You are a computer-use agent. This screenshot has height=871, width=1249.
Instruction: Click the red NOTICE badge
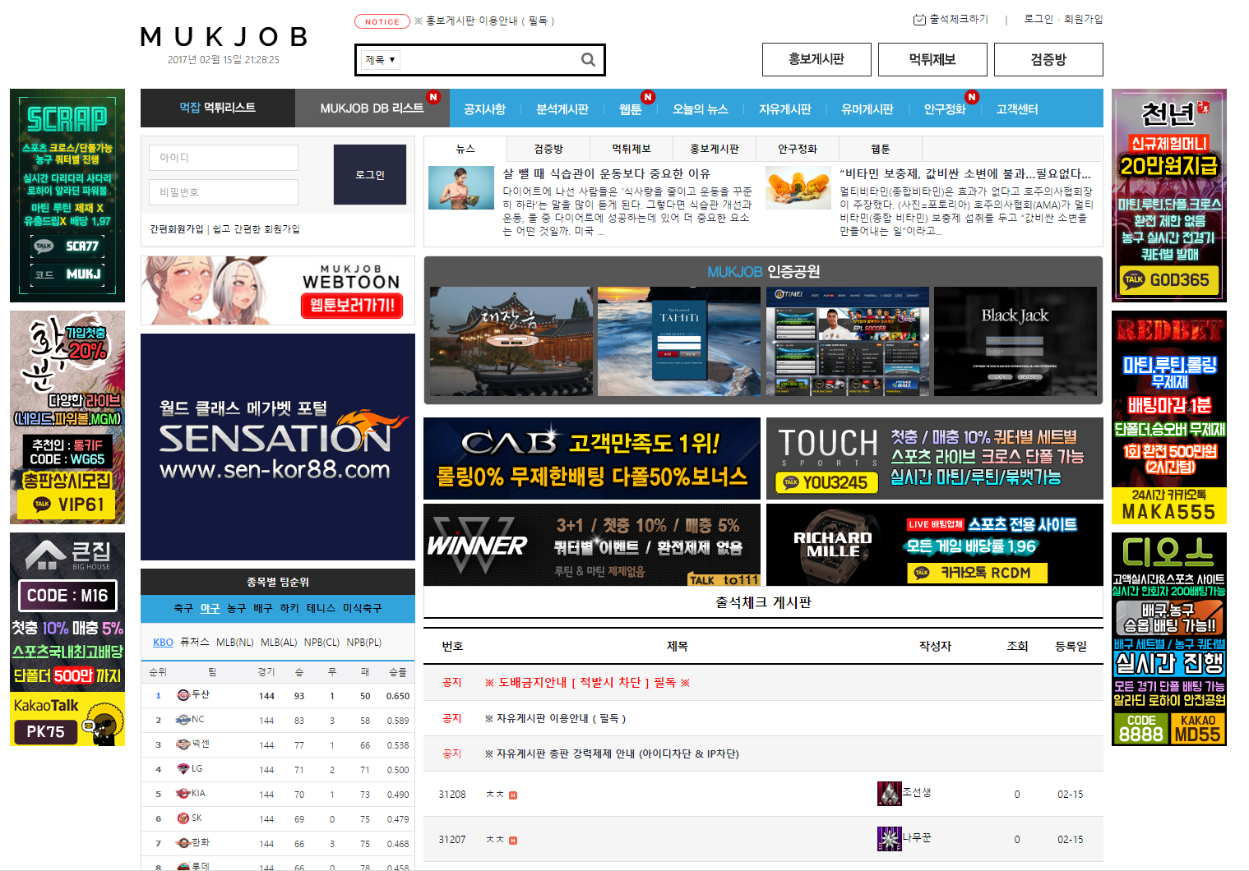[x=382, y=21]
